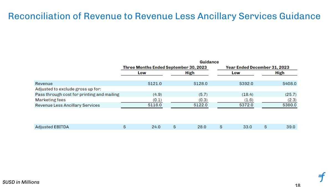Click the blue logo in the bottom-right corner

point(322,176)
